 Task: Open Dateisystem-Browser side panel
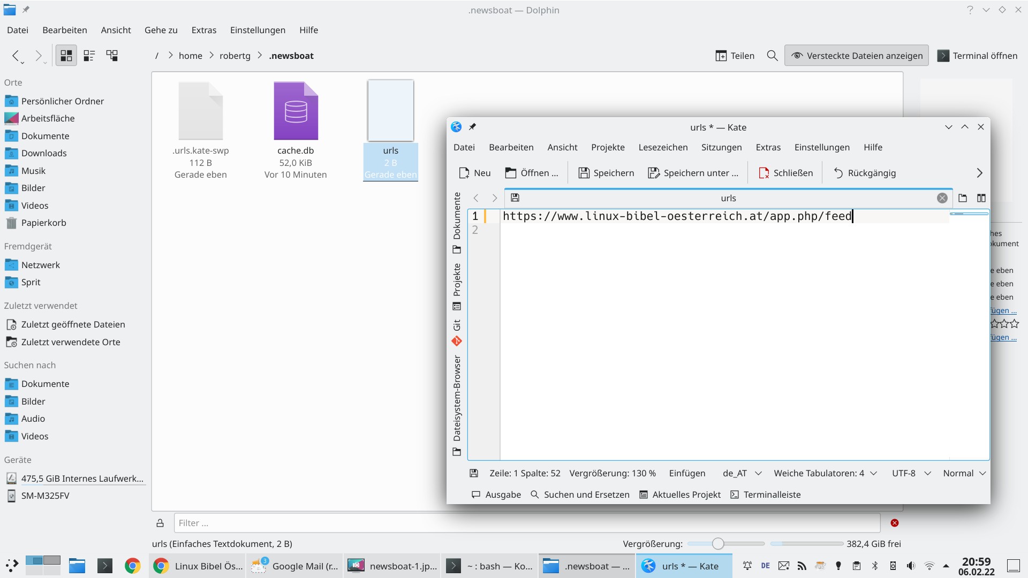click(x=457, y=405)
